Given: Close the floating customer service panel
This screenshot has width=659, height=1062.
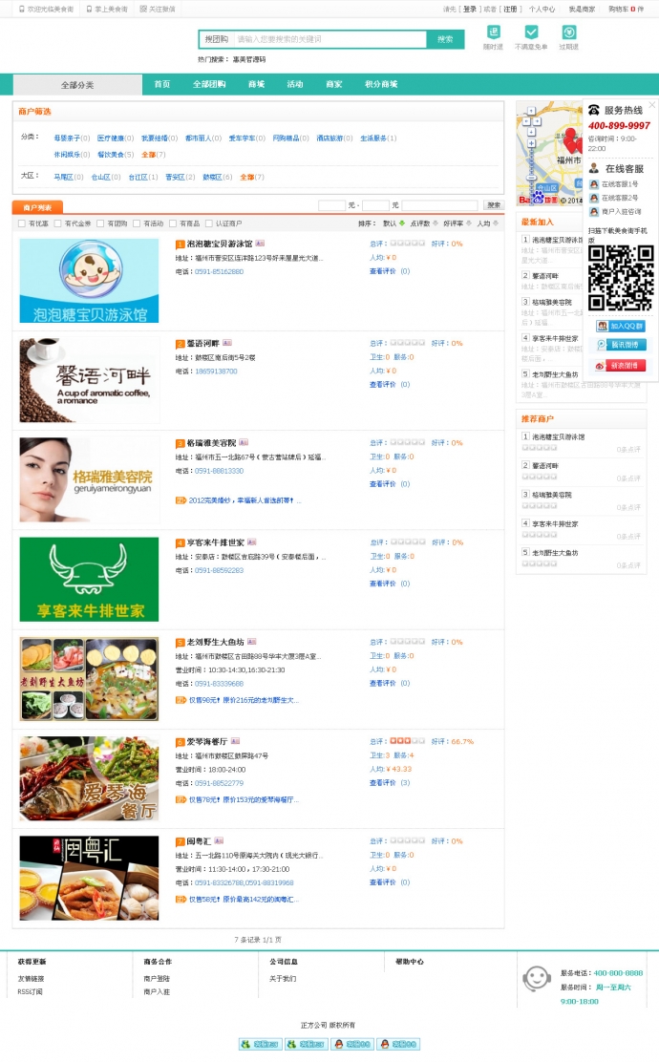Looking at the screenshot, I should [x=651, y=105].
